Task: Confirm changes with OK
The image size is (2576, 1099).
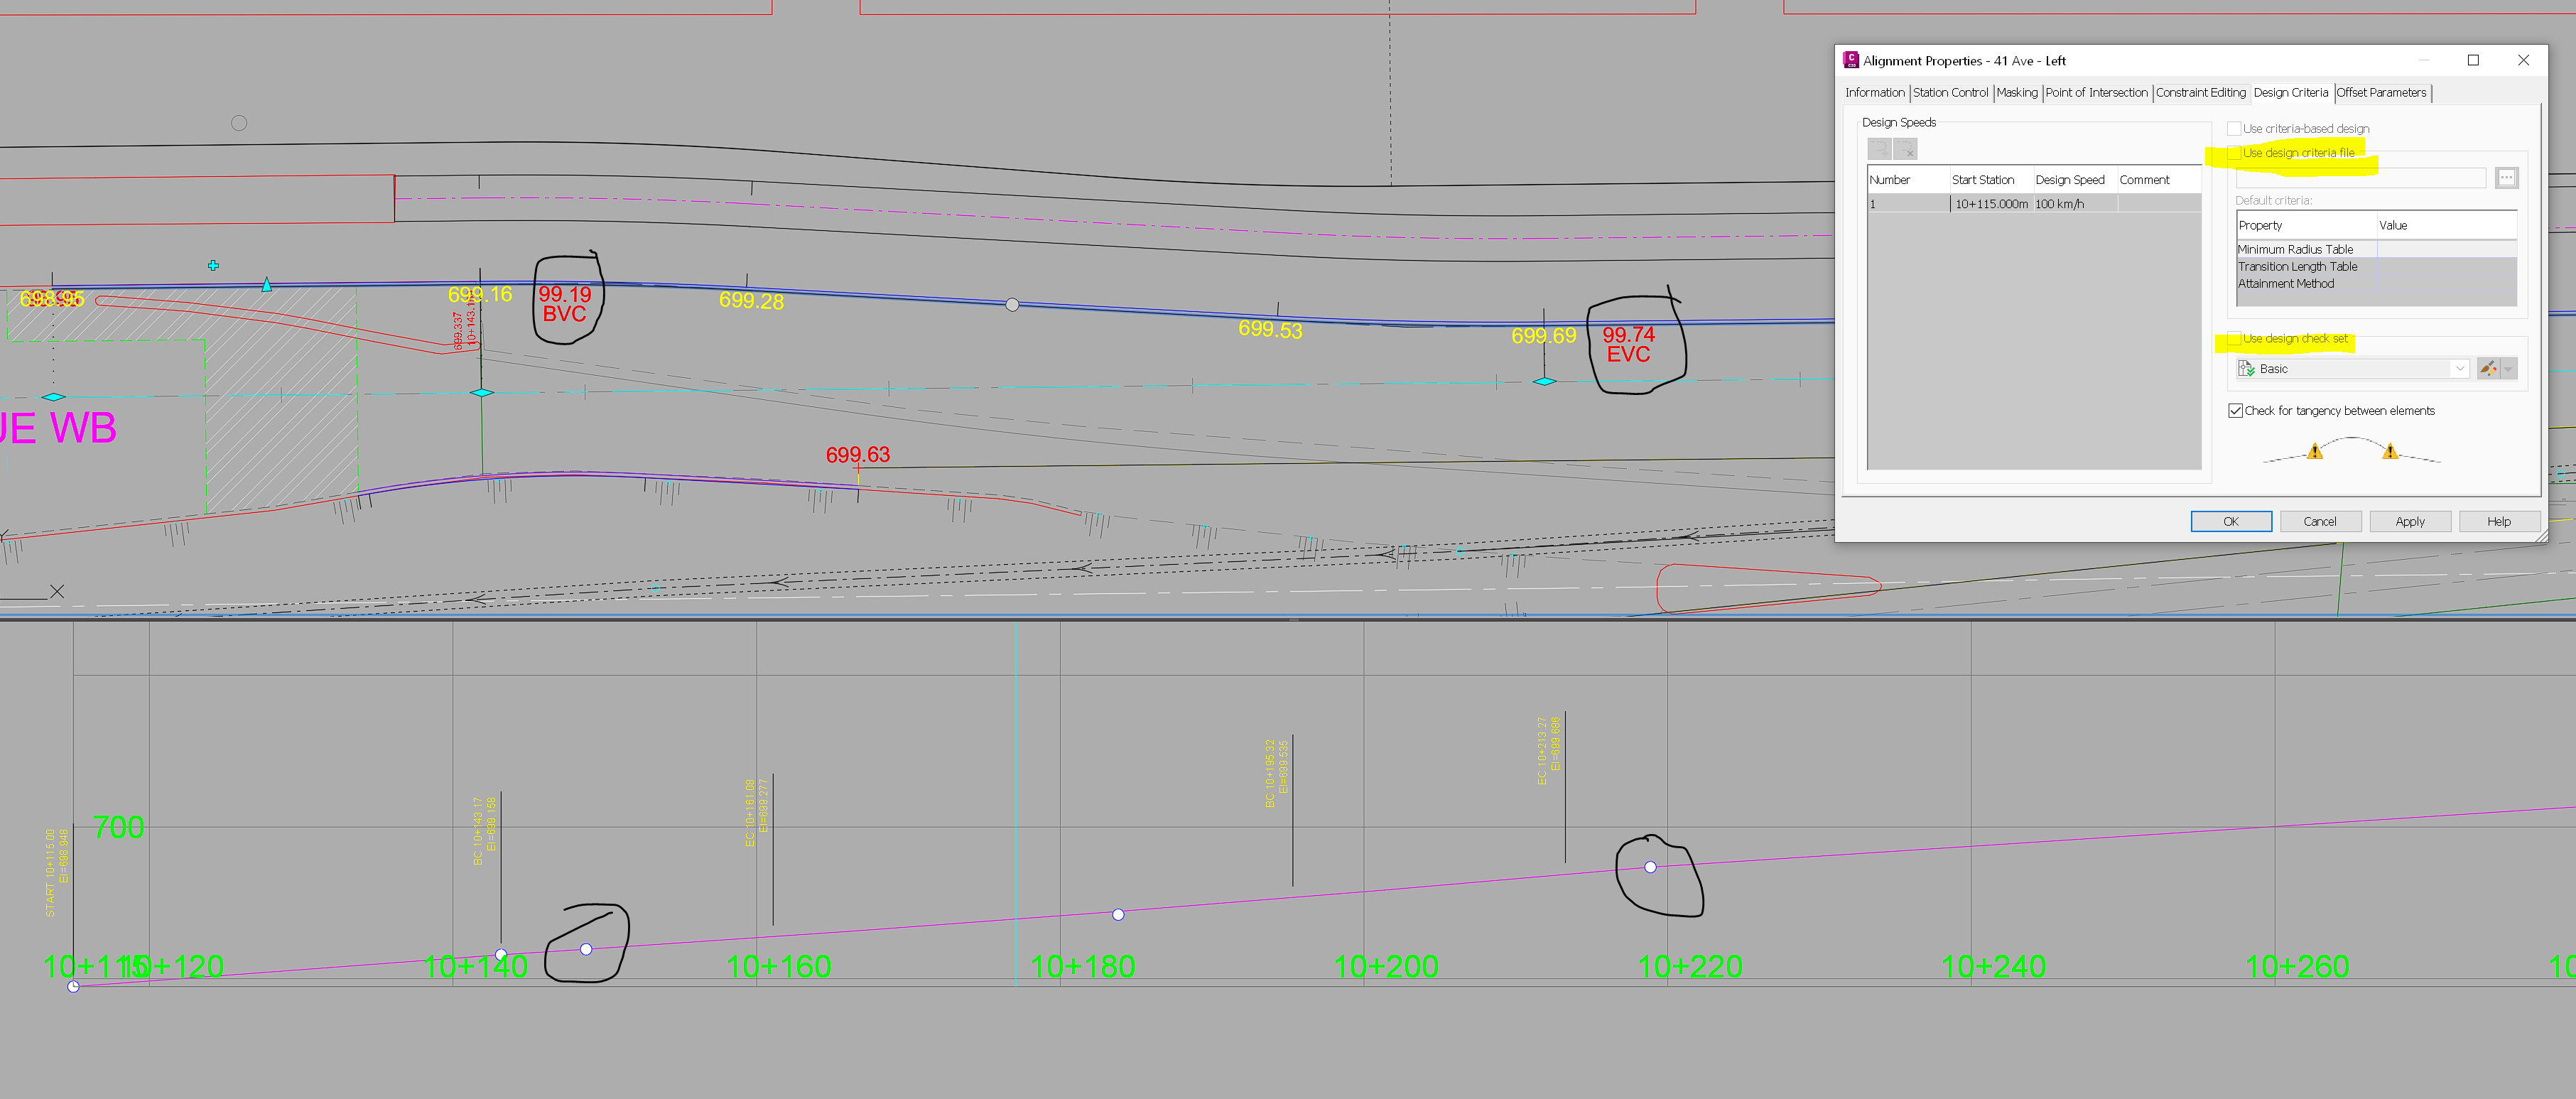Action: click(2231, 521)
